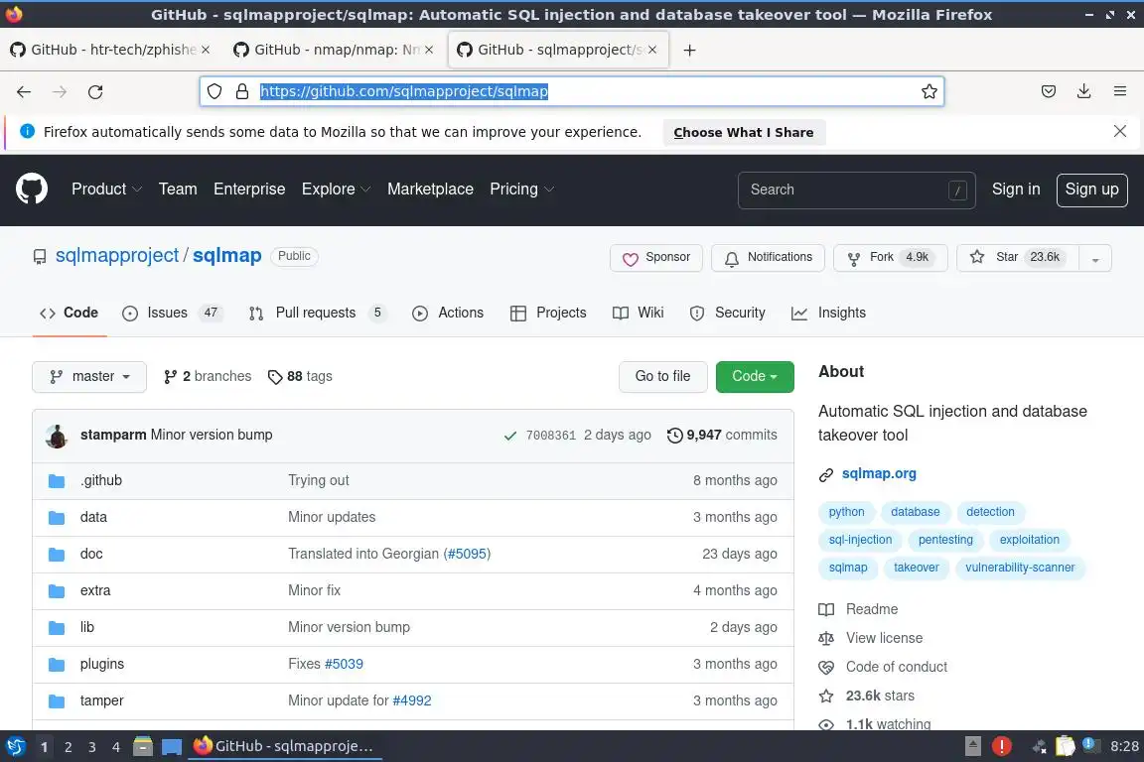Screen dimensions: 1144x762
Task: Expand the Explore menu
Action: pyautogui.click(x=337, y=189)
